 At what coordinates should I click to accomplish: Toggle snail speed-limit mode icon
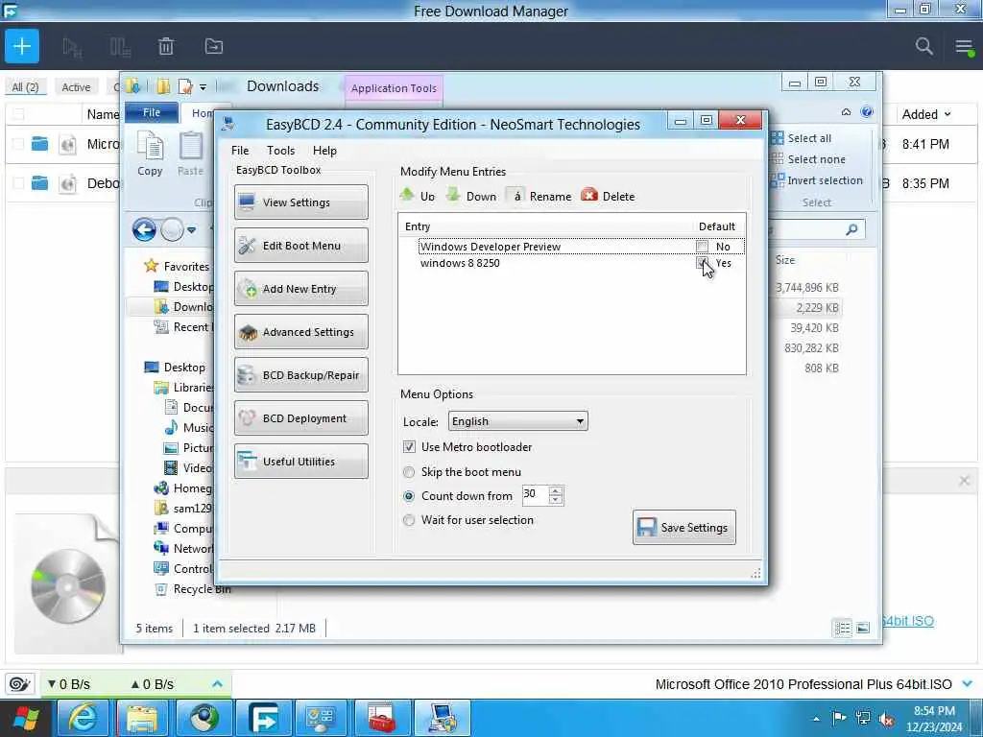tap(19, 683)
